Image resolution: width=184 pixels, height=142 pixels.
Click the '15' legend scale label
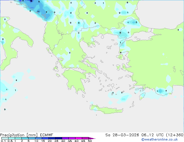[x=43, y=141]
